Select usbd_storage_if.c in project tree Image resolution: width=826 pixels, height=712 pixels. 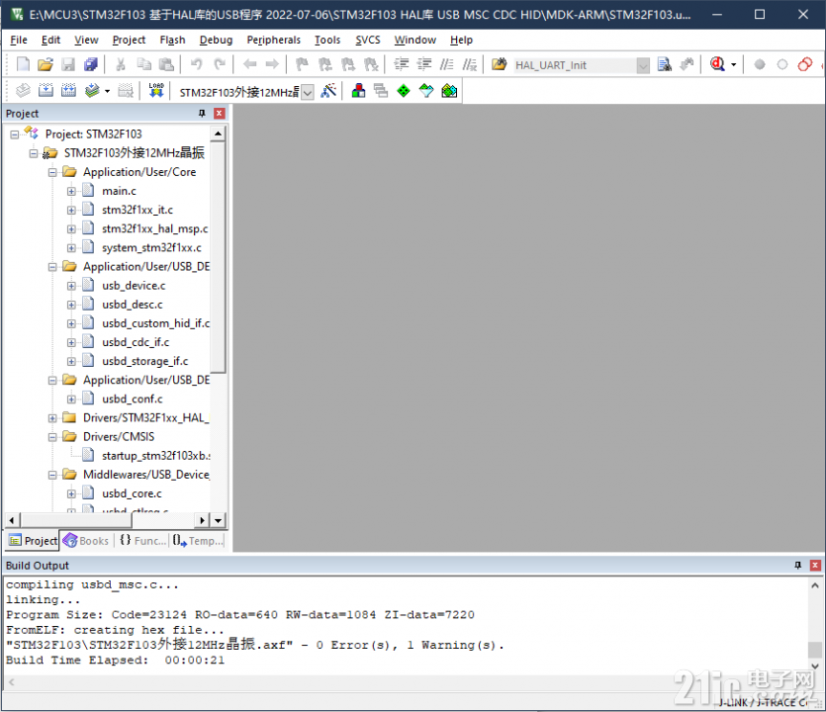(144, 362)
